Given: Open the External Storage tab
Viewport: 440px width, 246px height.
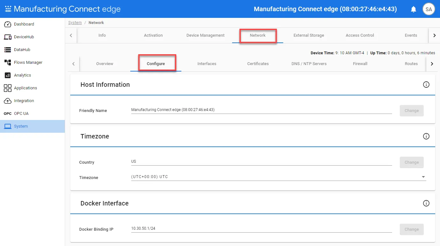Looking at the screenshot, I should [309, 35].
